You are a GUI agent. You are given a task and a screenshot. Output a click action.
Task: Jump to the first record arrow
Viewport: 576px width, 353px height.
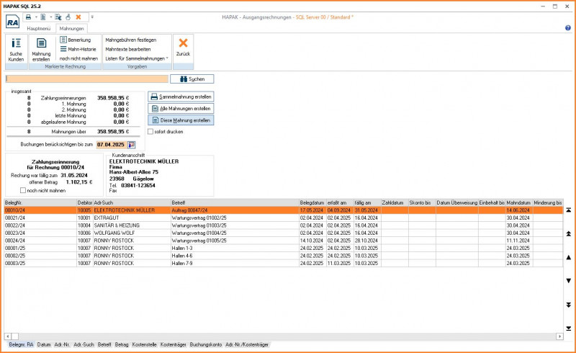pyautogui.click(x=570, y=210)
